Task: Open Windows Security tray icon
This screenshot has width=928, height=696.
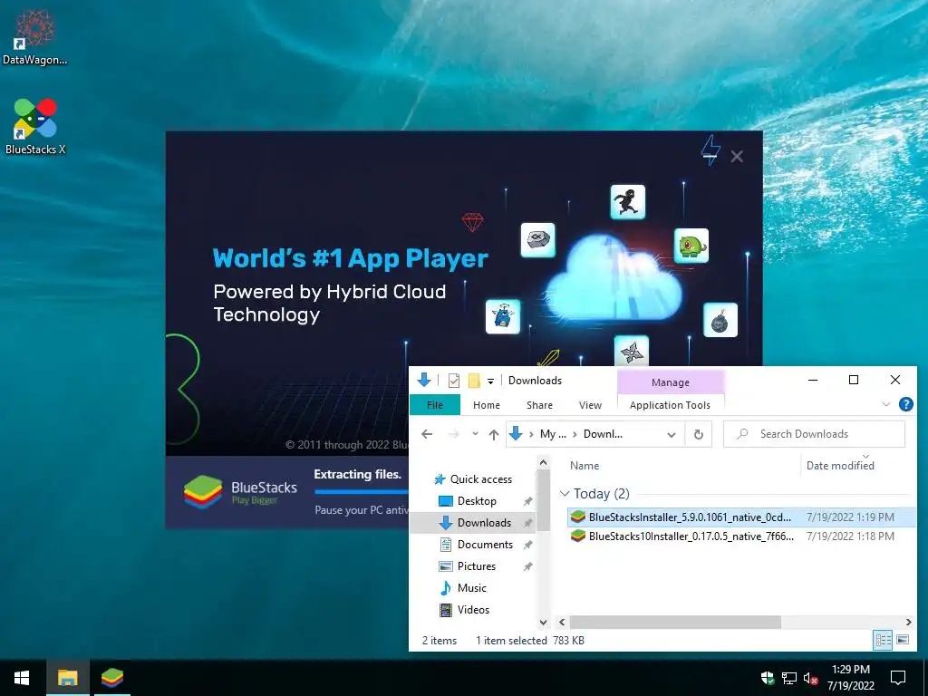Action: pyautogui.click(x=768, y=678)
